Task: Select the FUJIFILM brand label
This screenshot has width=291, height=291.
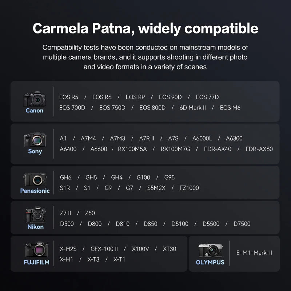Action: click(x=37, y=262)
